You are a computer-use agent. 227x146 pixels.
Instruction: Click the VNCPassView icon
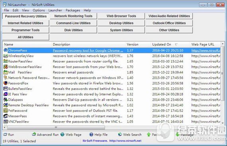pos(5,122)
